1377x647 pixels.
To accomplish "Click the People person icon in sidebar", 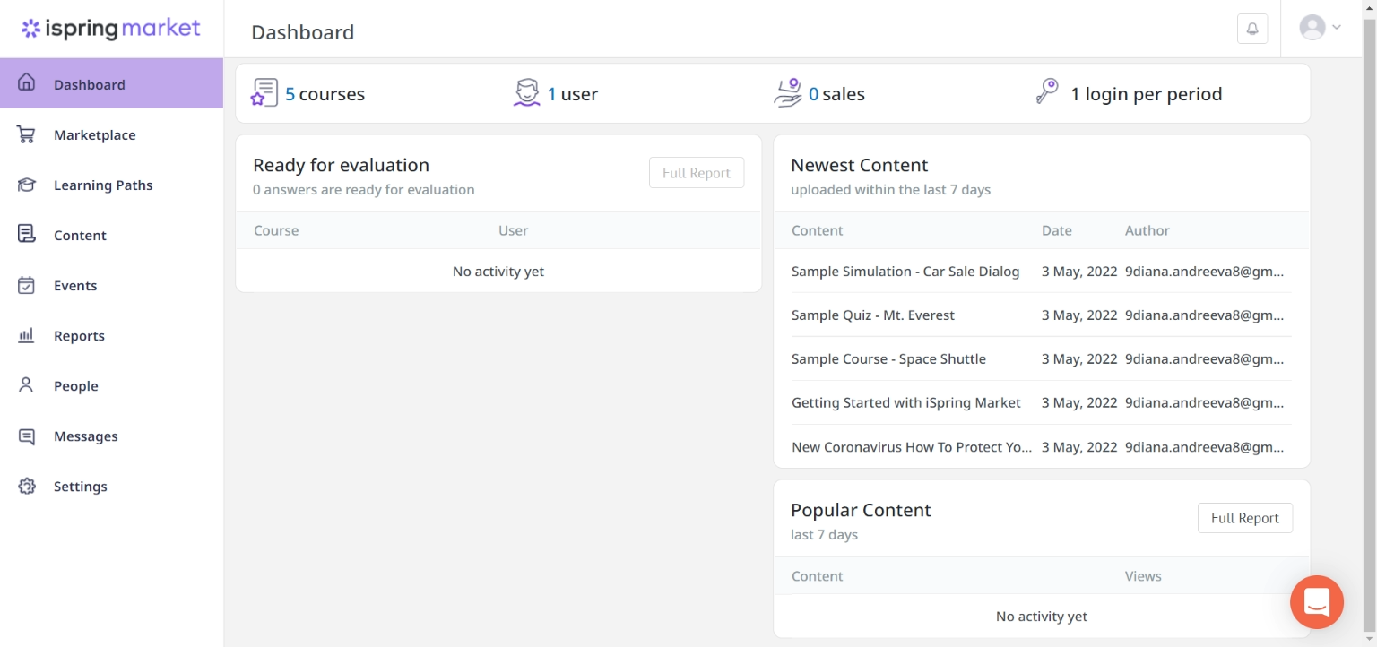I will pyautogui.click(x=27, y=384).
